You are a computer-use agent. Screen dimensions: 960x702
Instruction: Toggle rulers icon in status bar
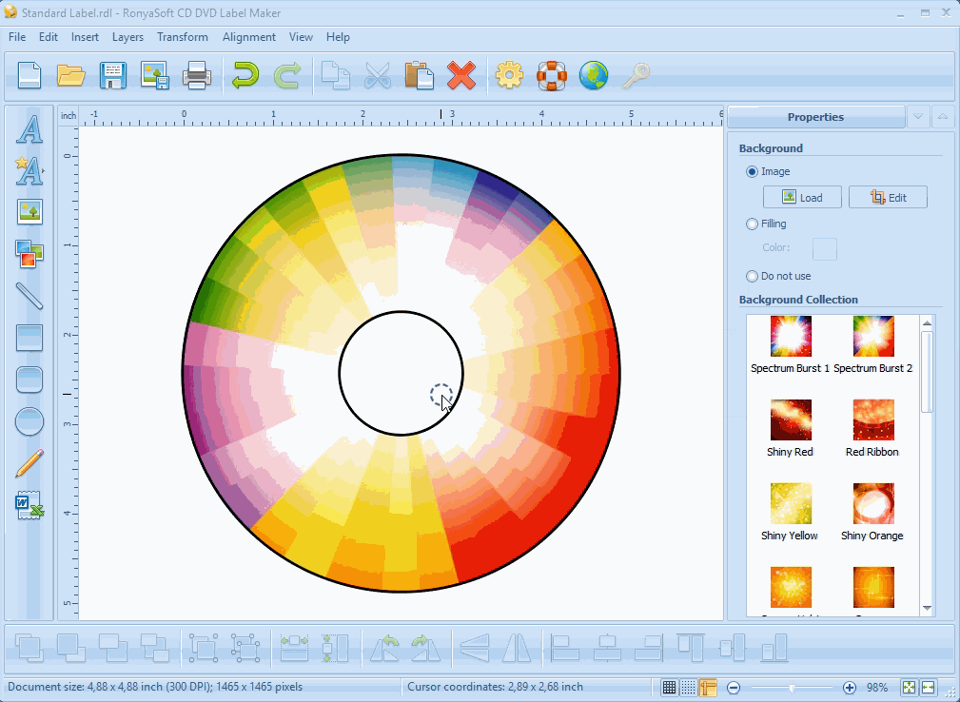[708, 688]
